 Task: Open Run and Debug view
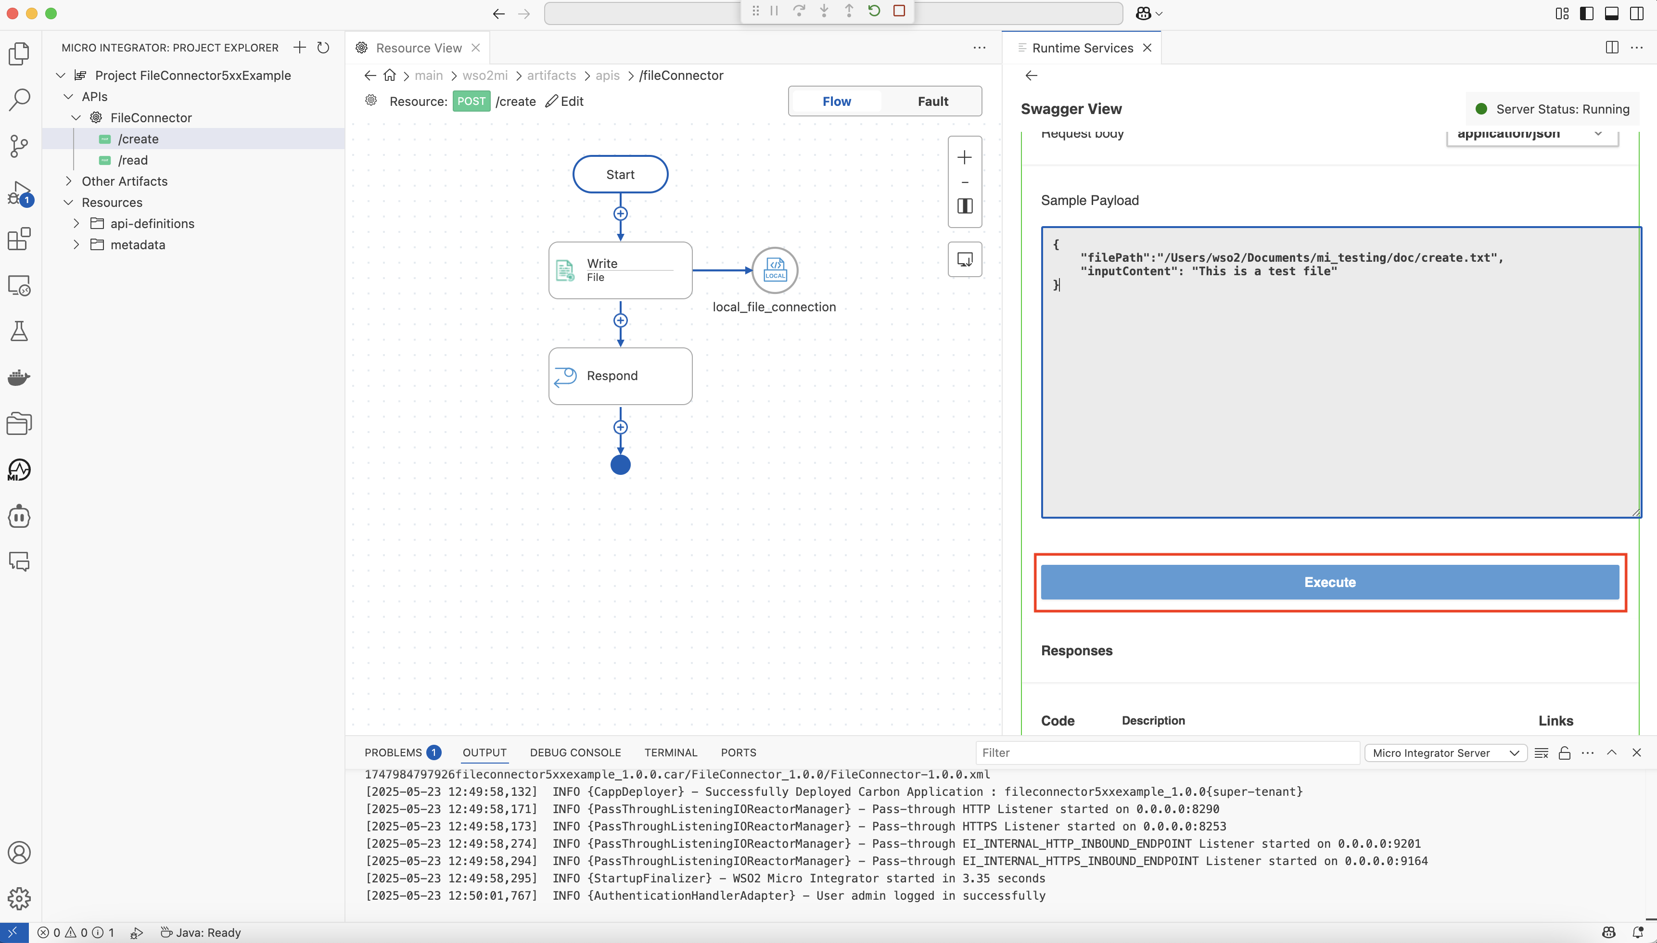[19, 193]
